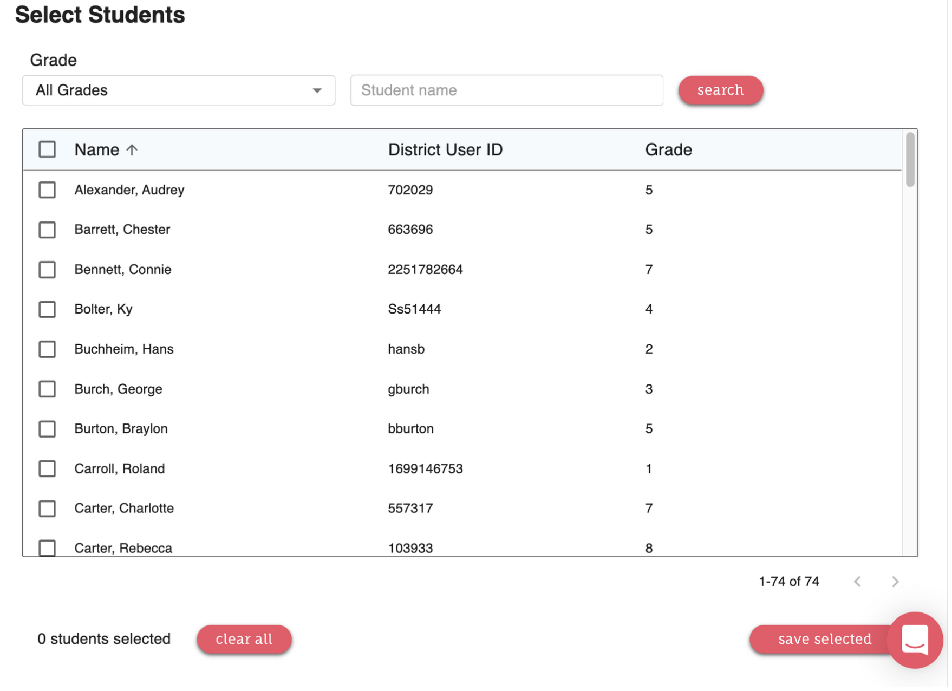Viewport: 952px width, 691px height.
Task: Click the name Barrett, Chester
Action: (123, 230)
